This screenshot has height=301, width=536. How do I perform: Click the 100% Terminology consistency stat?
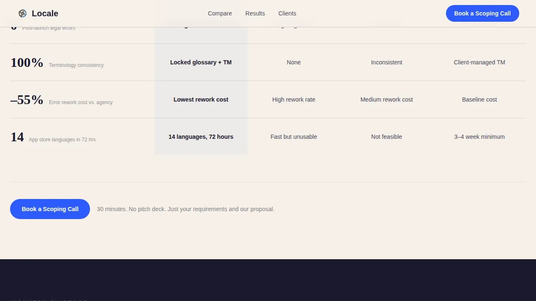coord(57,63)
